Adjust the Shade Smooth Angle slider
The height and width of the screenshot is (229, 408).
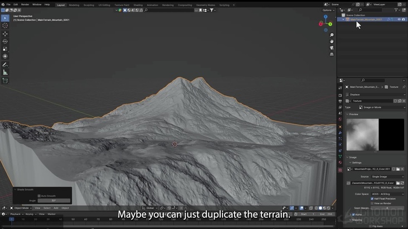pos(54,200)
